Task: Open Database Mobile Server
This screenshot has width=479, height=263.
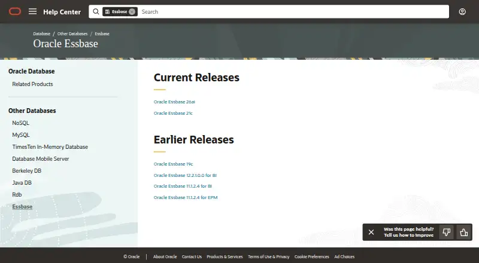Action: pyautogui.click(x=41, y=158)
